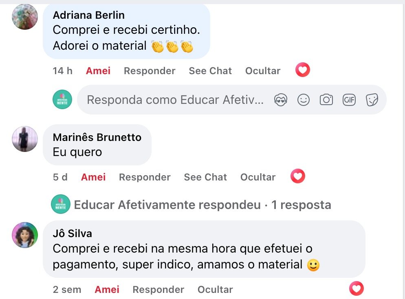The image size is (405, 299).
Task: Open the sticker picker in reply box
Action: pyautogui.click(x=372, y=100)
